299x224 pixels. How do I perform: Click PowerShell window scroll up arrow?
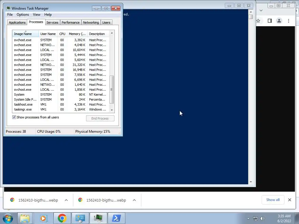[251, 12]
